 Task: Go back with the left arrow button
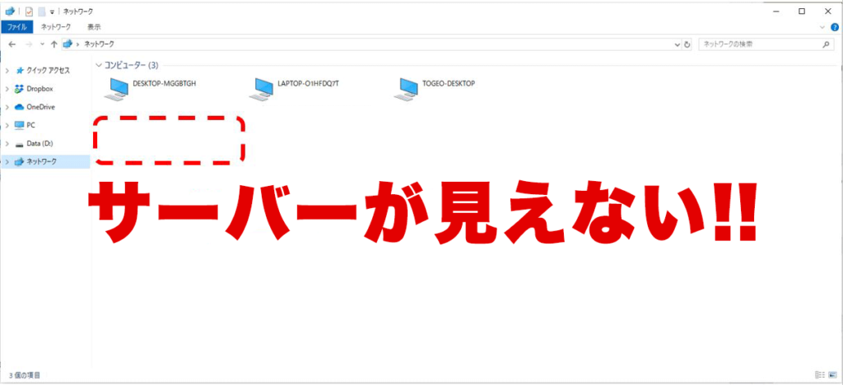pyautogui.click(x=12, y=44)
